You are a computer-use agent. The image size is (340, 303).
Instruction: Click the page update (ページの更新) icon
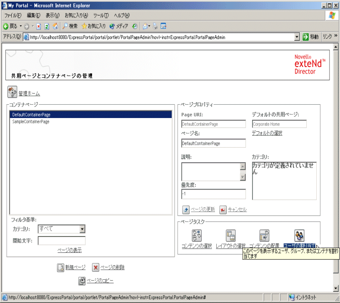point(186,209)
